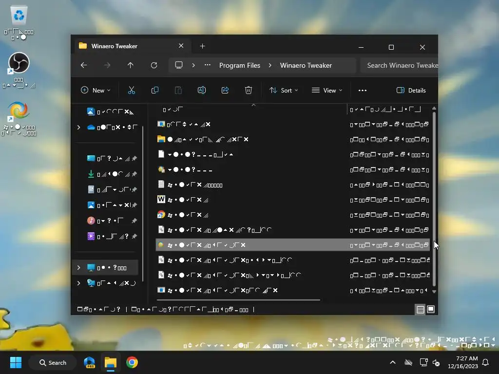Expand the This PC monitor tree item
The image size is (499, 374).
tap(78, 267)
